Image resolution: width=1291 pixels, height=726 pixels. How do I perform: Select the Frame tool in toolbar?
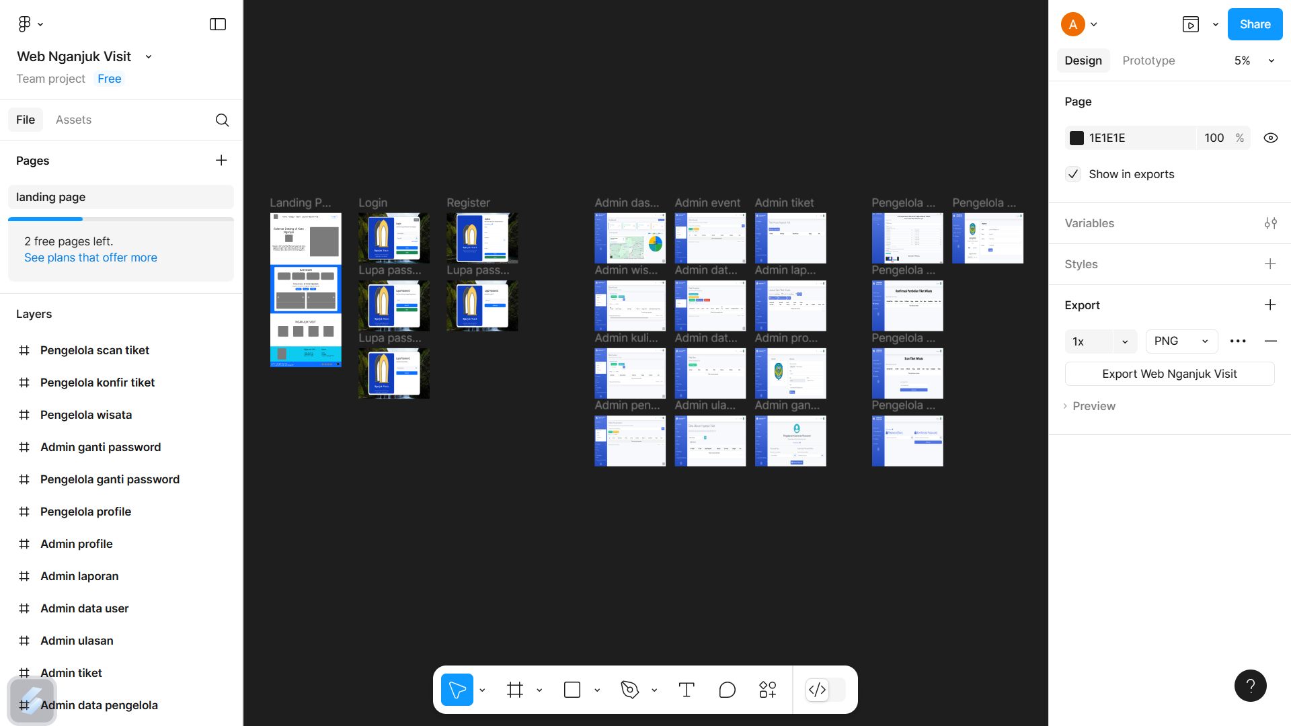pos(515,690)
